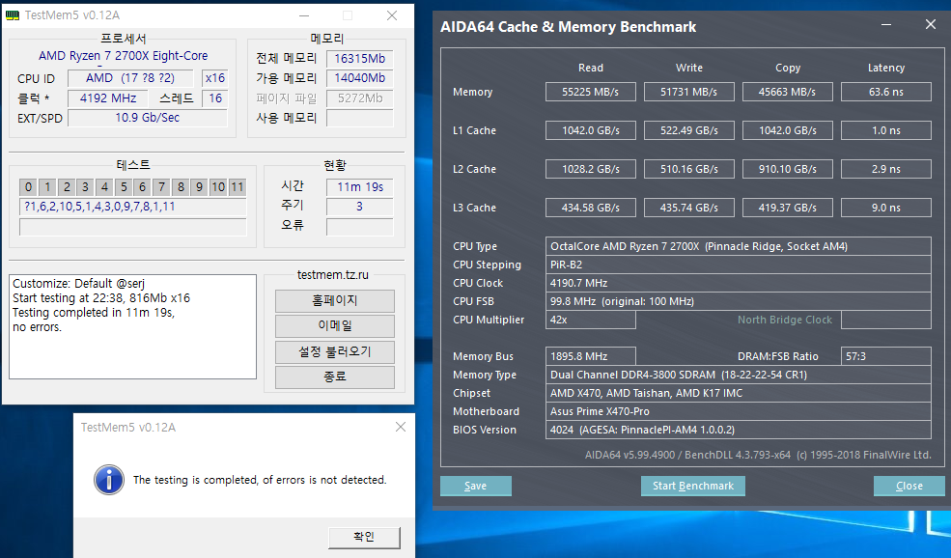The image size is (951, 558).
Task: Click the Memory Bus value 1895.8 MHz
Action: point(590,356)
